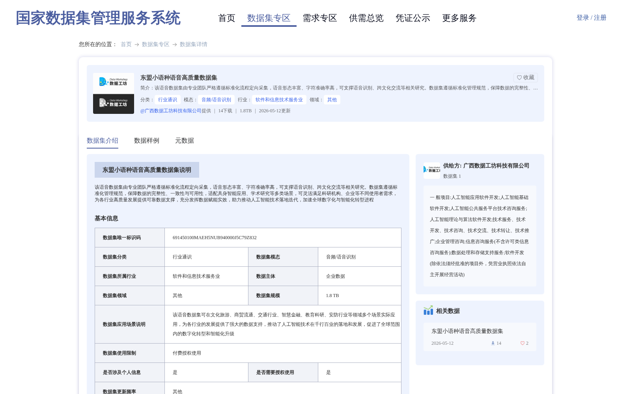Open the @广西数据工坊科技有限公司 provider link

click(171, 111)
